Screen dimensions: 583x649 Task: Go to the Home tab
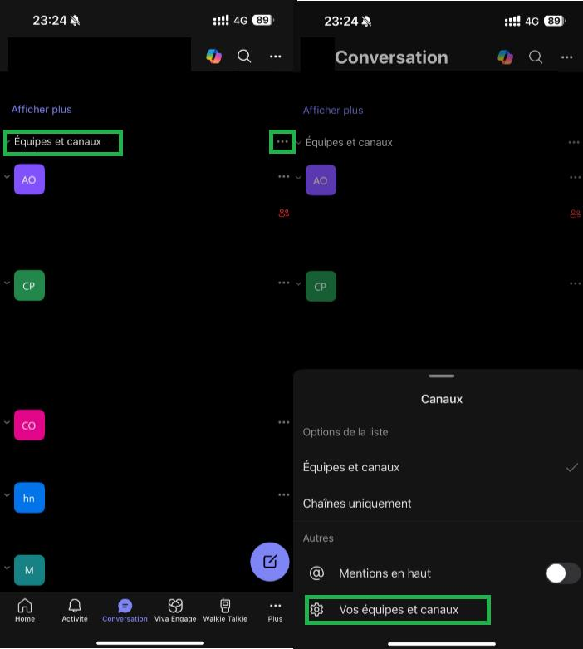[25, 610]
